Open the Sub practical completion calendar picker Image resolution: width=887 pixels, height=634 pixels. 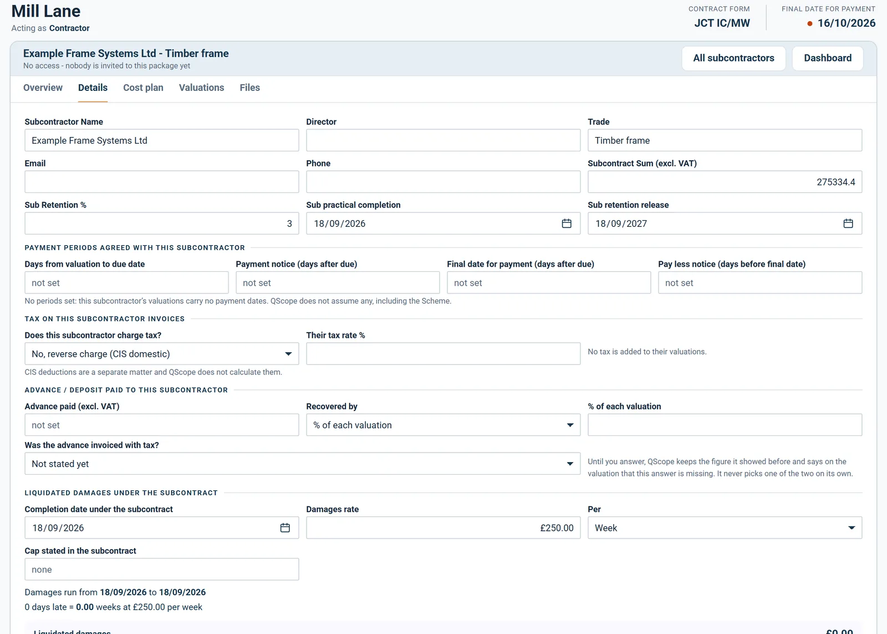coord(567,224)
